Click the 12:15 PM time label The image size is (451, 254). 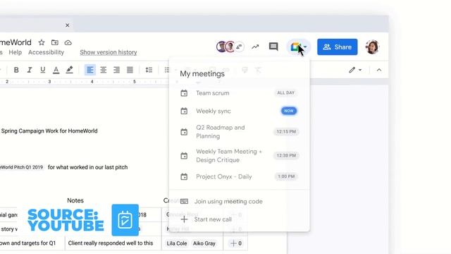(286, 132)
